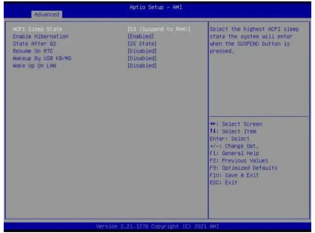Click the F1: General Help hint

pos(235,153)
